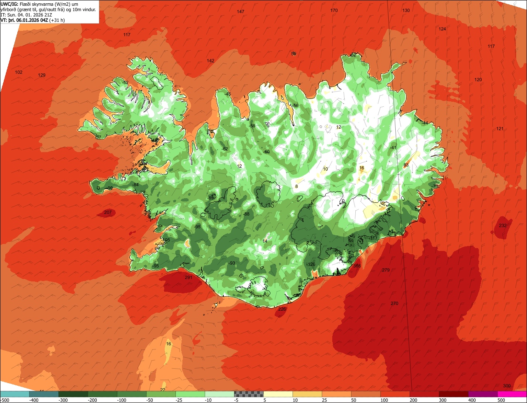This screenshot has width=527, height=403.
Task: Click the value -90 at peninsula tip
Action: [x=109, y=188]
